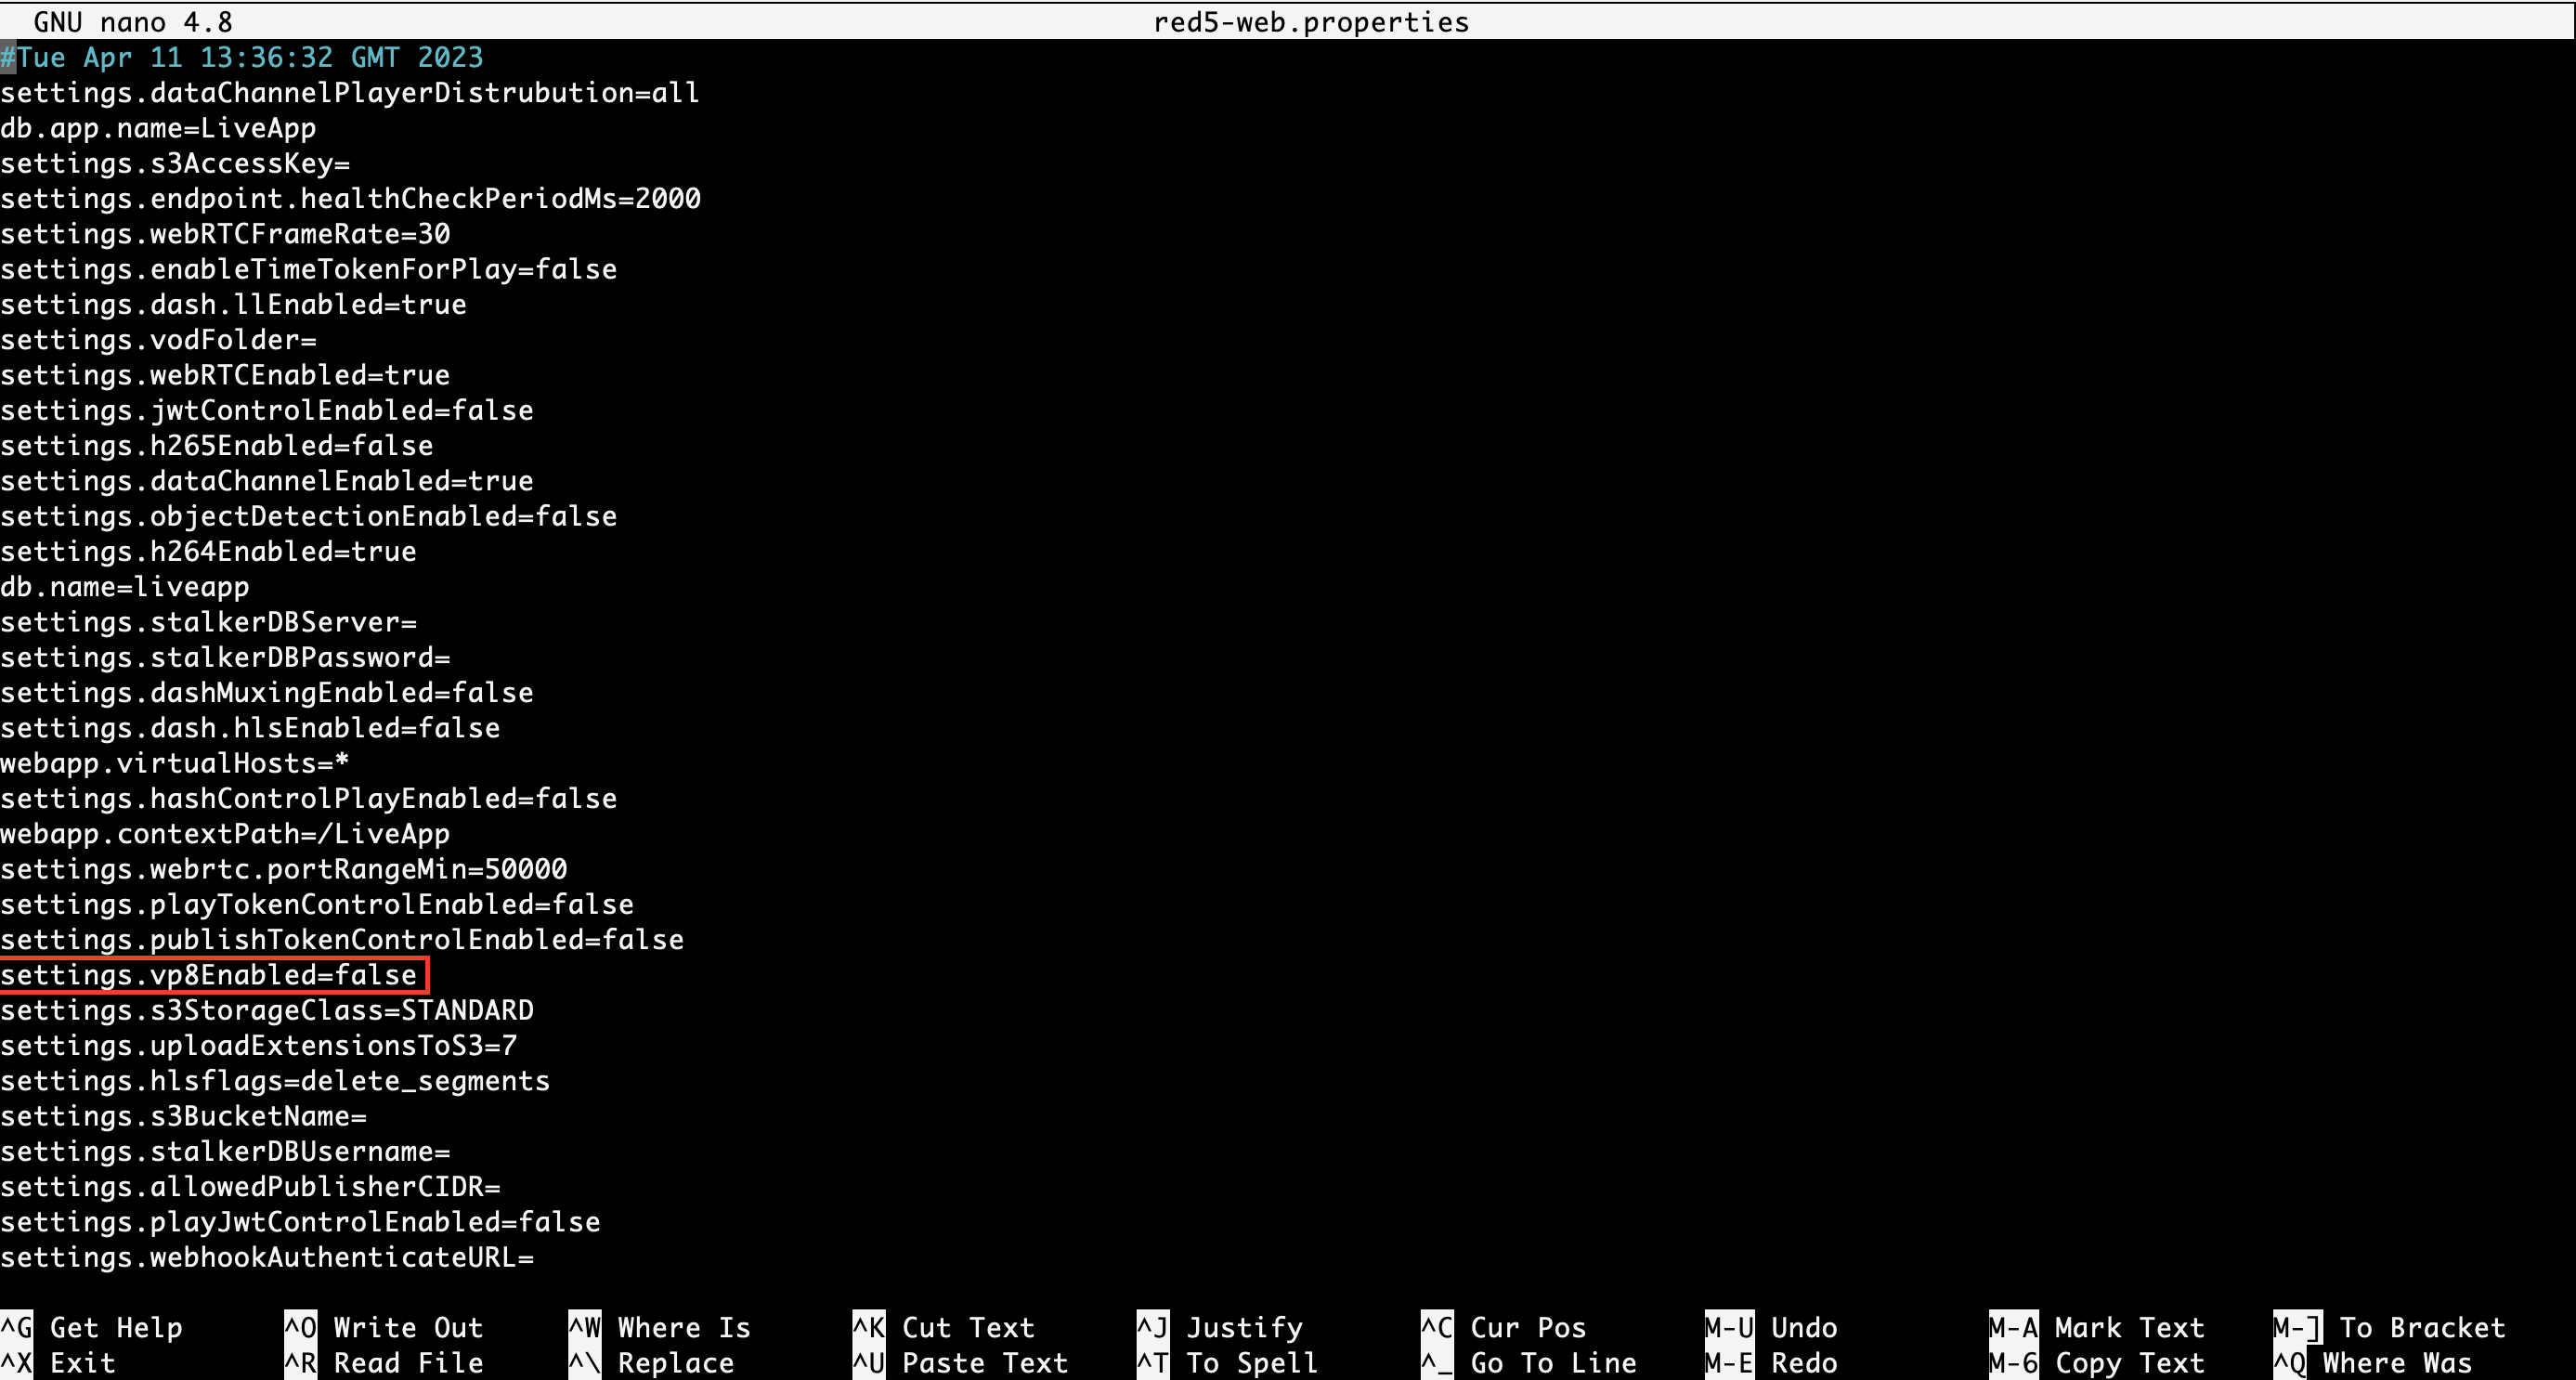
Task: Click the ^X Exit shortcut
Action: click(x=58, y=1363)
